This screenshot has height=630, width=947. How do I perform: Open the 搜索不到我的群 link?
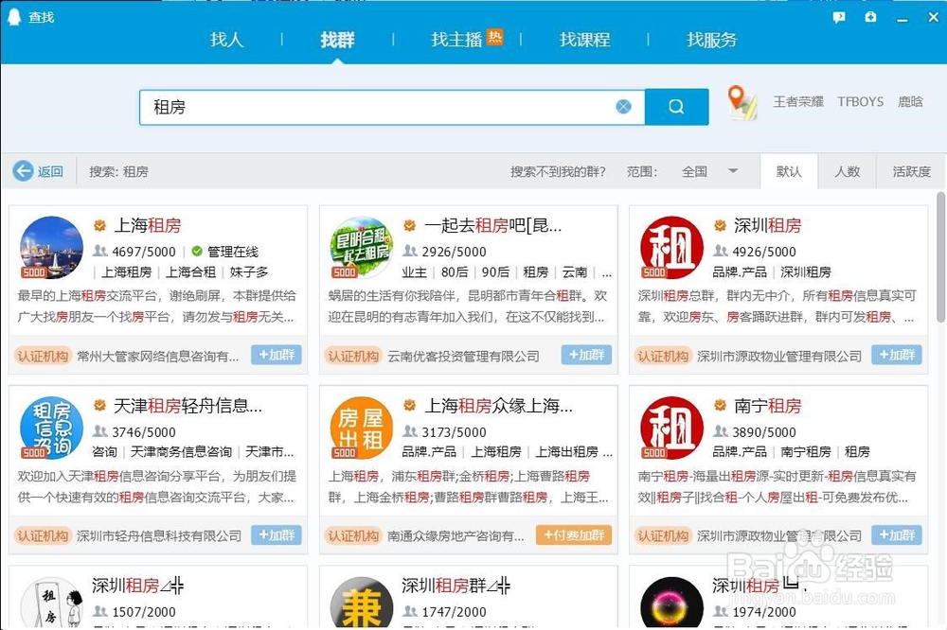point(560,171)
